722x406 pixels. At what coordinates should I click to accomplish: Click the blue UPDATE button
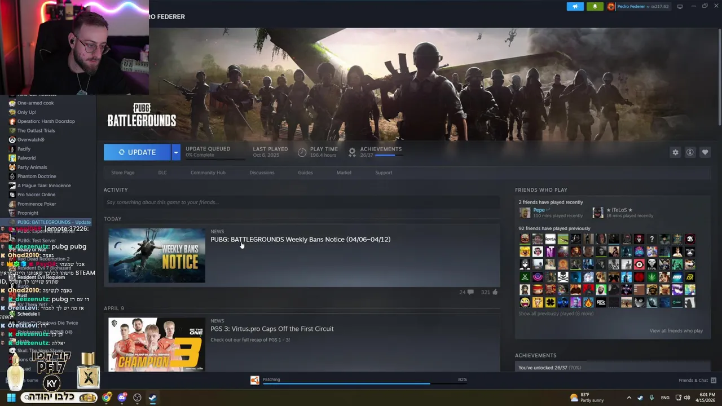pos(137,152)
